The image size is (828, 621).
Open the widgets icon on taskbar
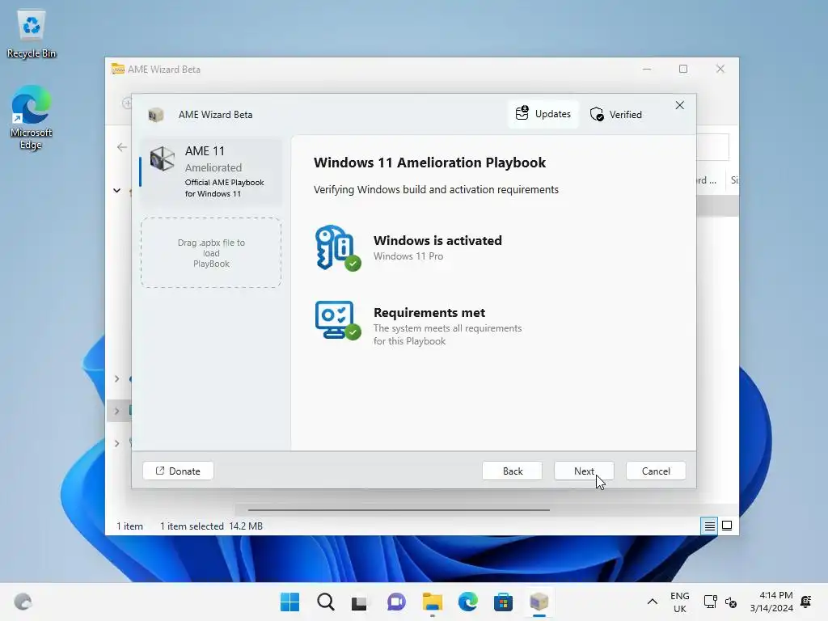(23, 602)
